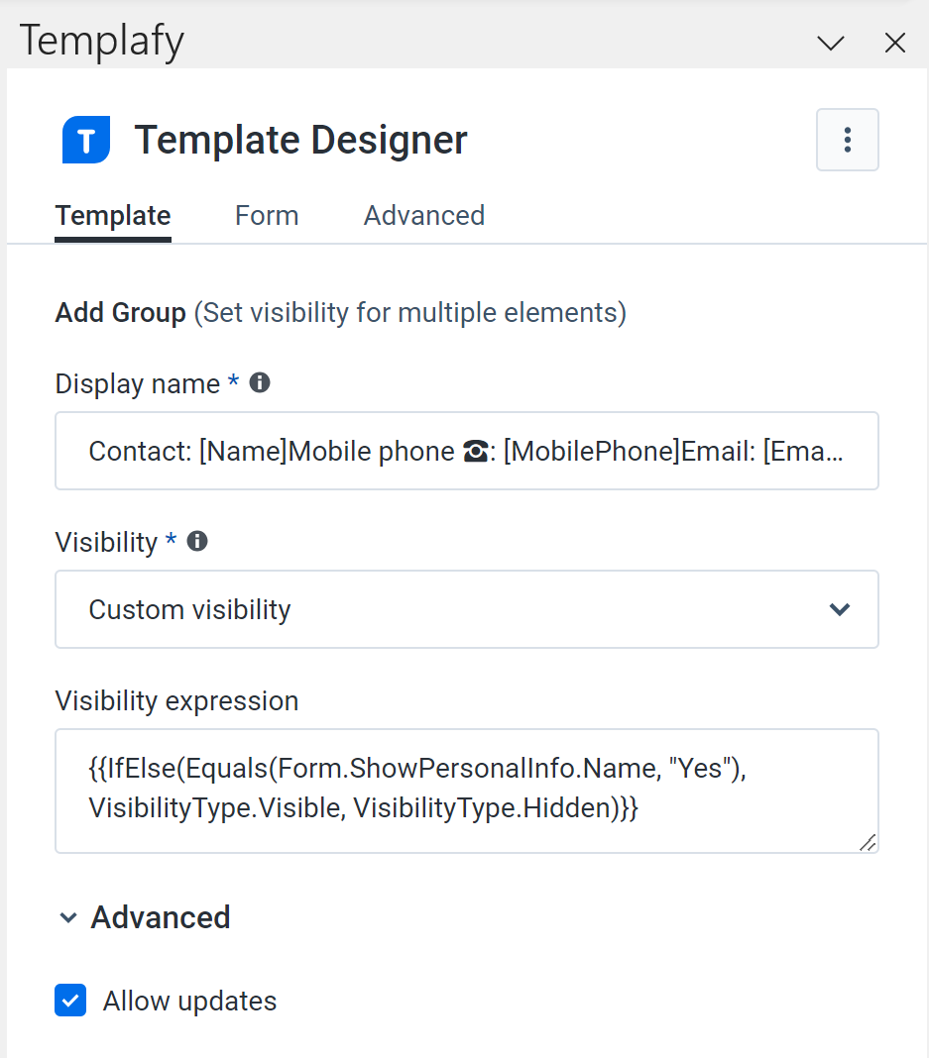Show the Display name info tooltip icon

click(x=260, y=382)
